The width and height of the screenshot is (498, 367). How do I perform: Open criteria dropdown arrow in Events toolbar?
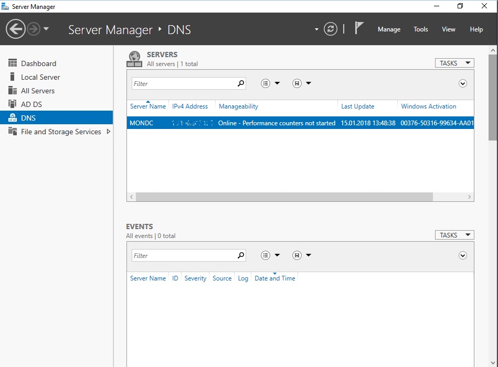click(277, 255)
